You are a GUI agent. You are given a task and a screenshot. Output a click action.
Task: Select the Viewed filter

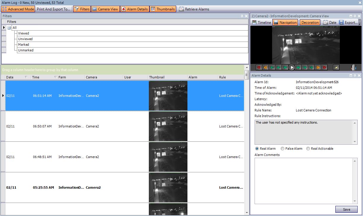(133, 33)
